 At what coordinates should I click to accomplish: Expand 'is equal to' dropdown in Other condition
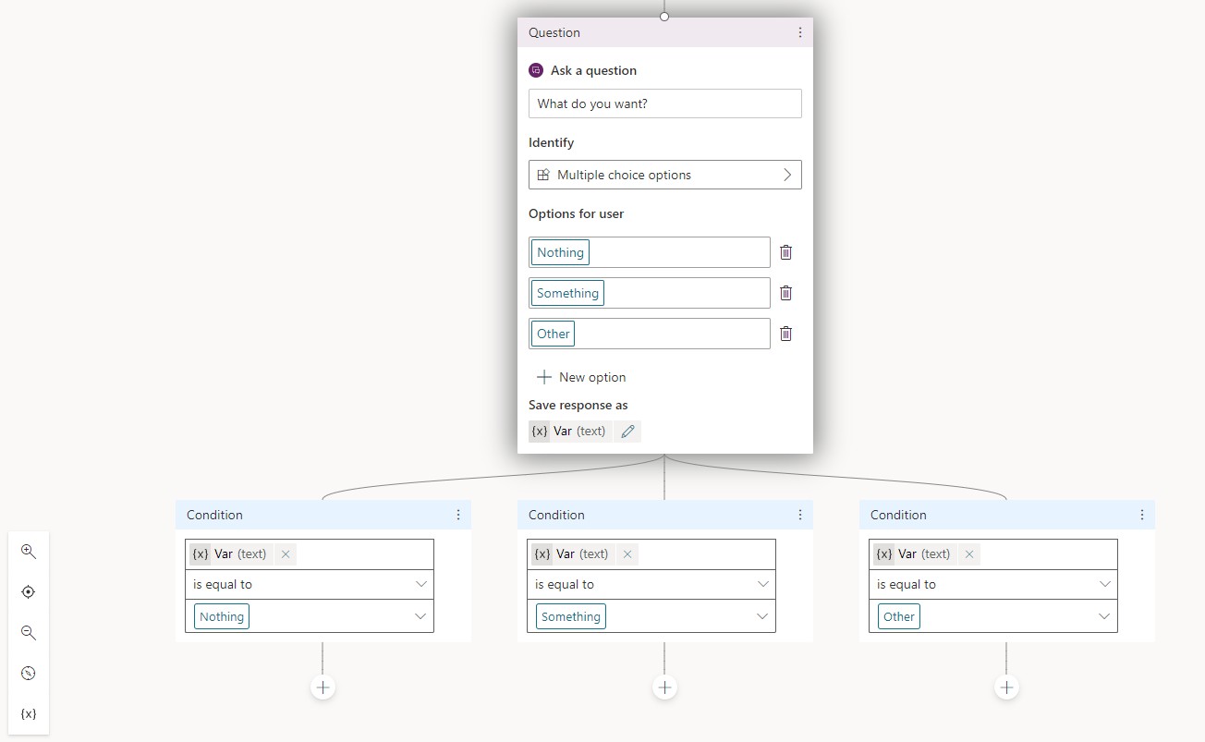coord(993,584)
